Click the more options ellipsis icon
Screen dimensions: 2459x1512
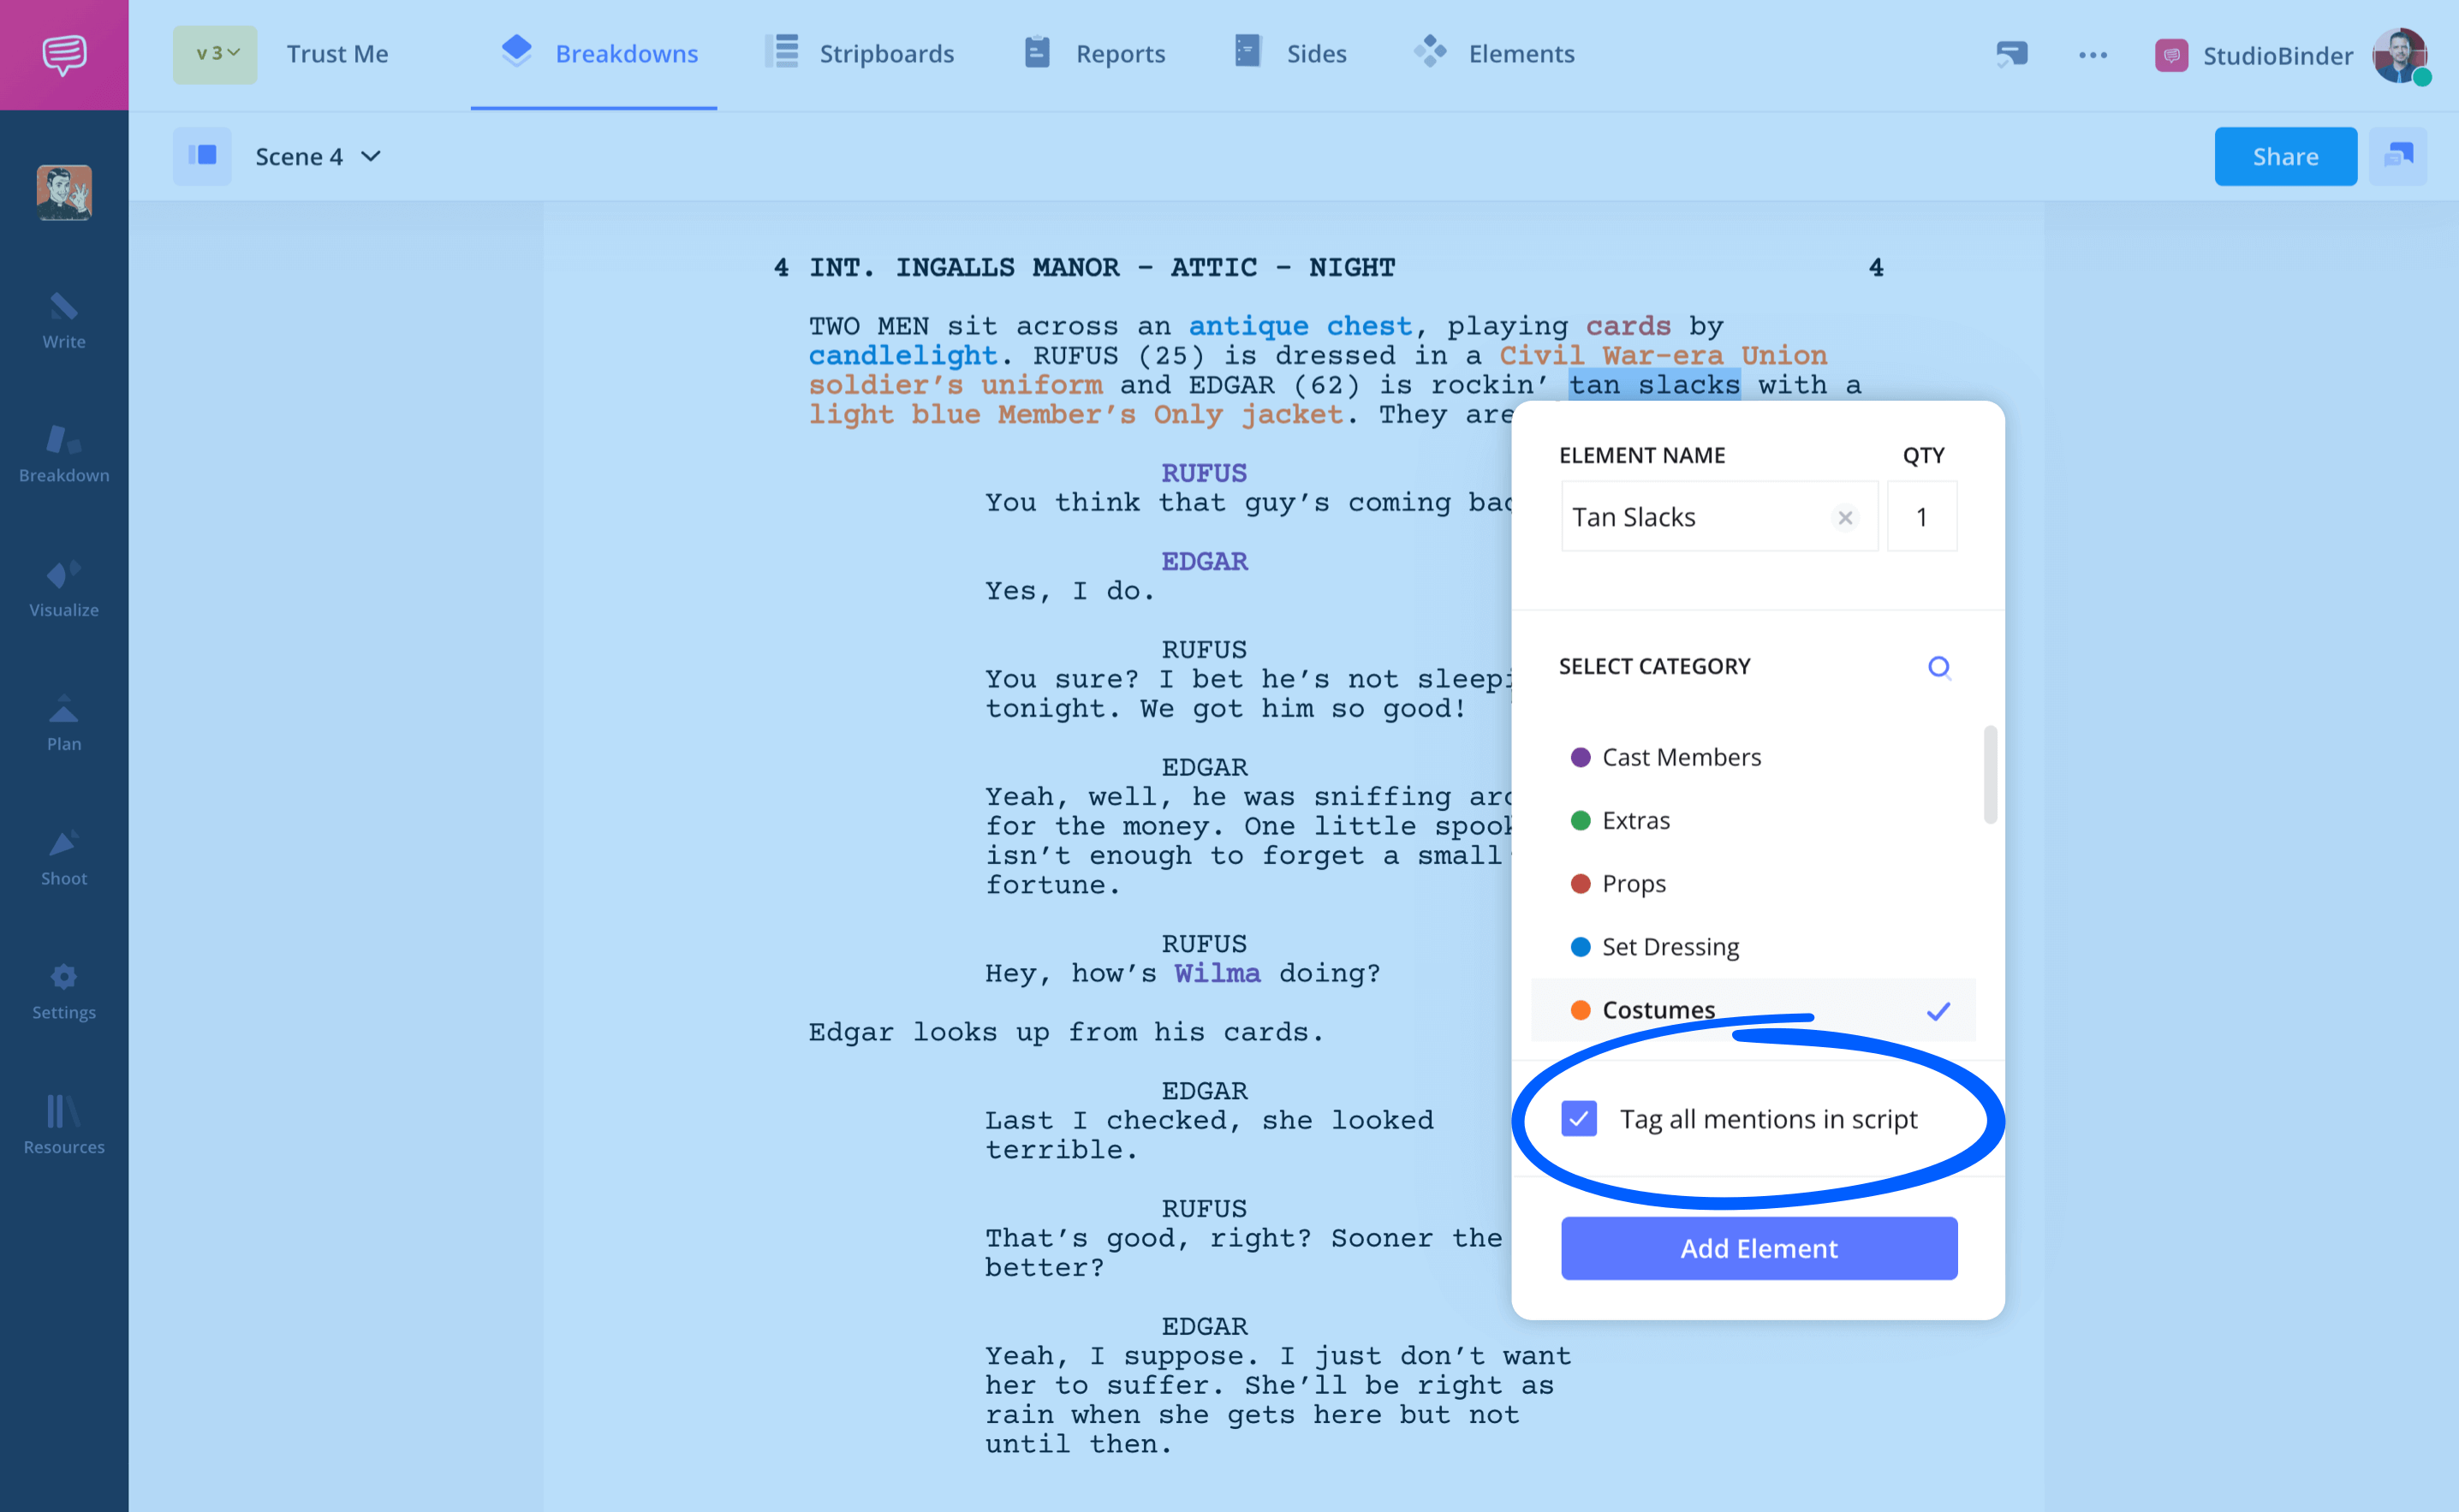pos(2093,53)
